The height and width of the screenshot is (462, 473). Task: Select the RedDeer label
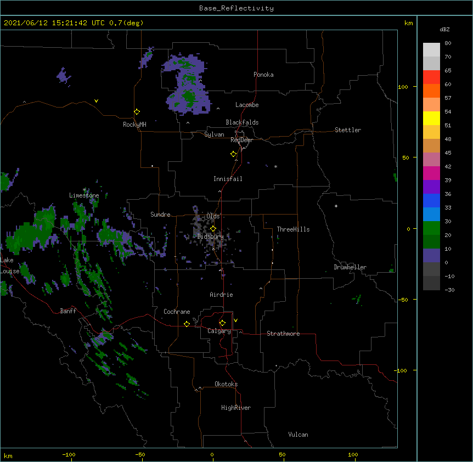pyautogui.click(x=241, y=140)
